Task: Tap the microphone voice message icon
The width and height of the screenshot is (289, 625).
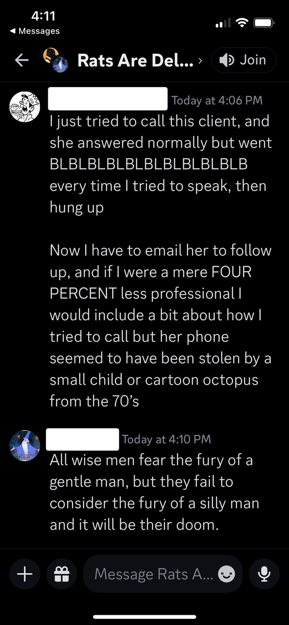Action: click(264, 574)
